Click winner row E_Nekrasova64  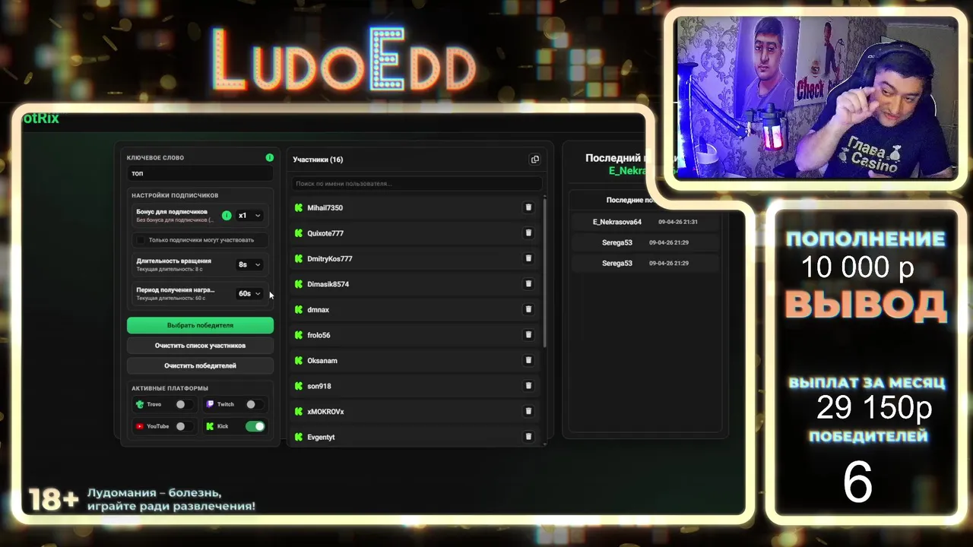pos(645,222)
